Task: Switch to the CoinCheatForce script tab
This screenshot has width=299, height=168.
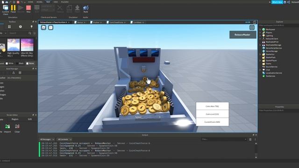Action: coord(116,22)
